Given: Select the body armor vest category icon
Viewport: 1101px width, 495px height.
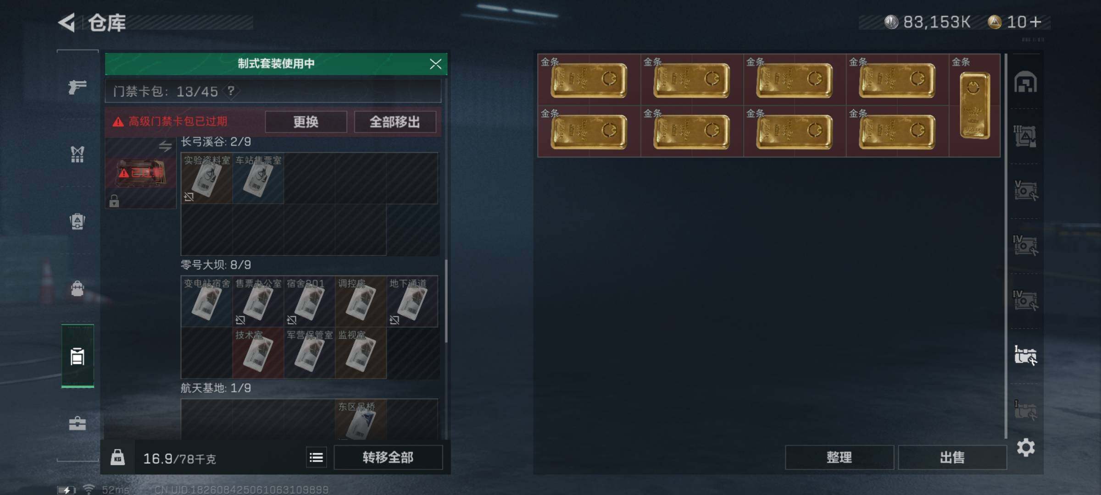Looking at the screenshot, I should 77,154.
